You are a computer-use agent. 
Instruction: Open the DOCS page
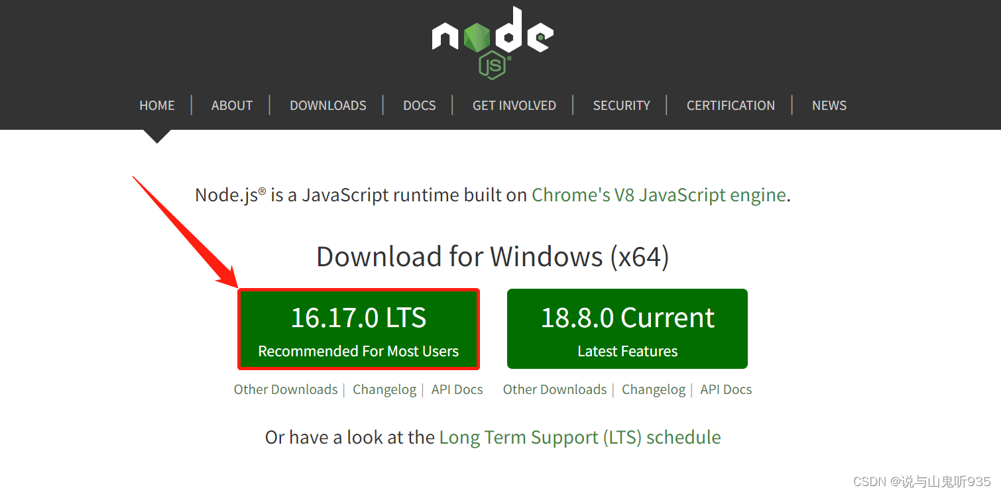point(419,105)
